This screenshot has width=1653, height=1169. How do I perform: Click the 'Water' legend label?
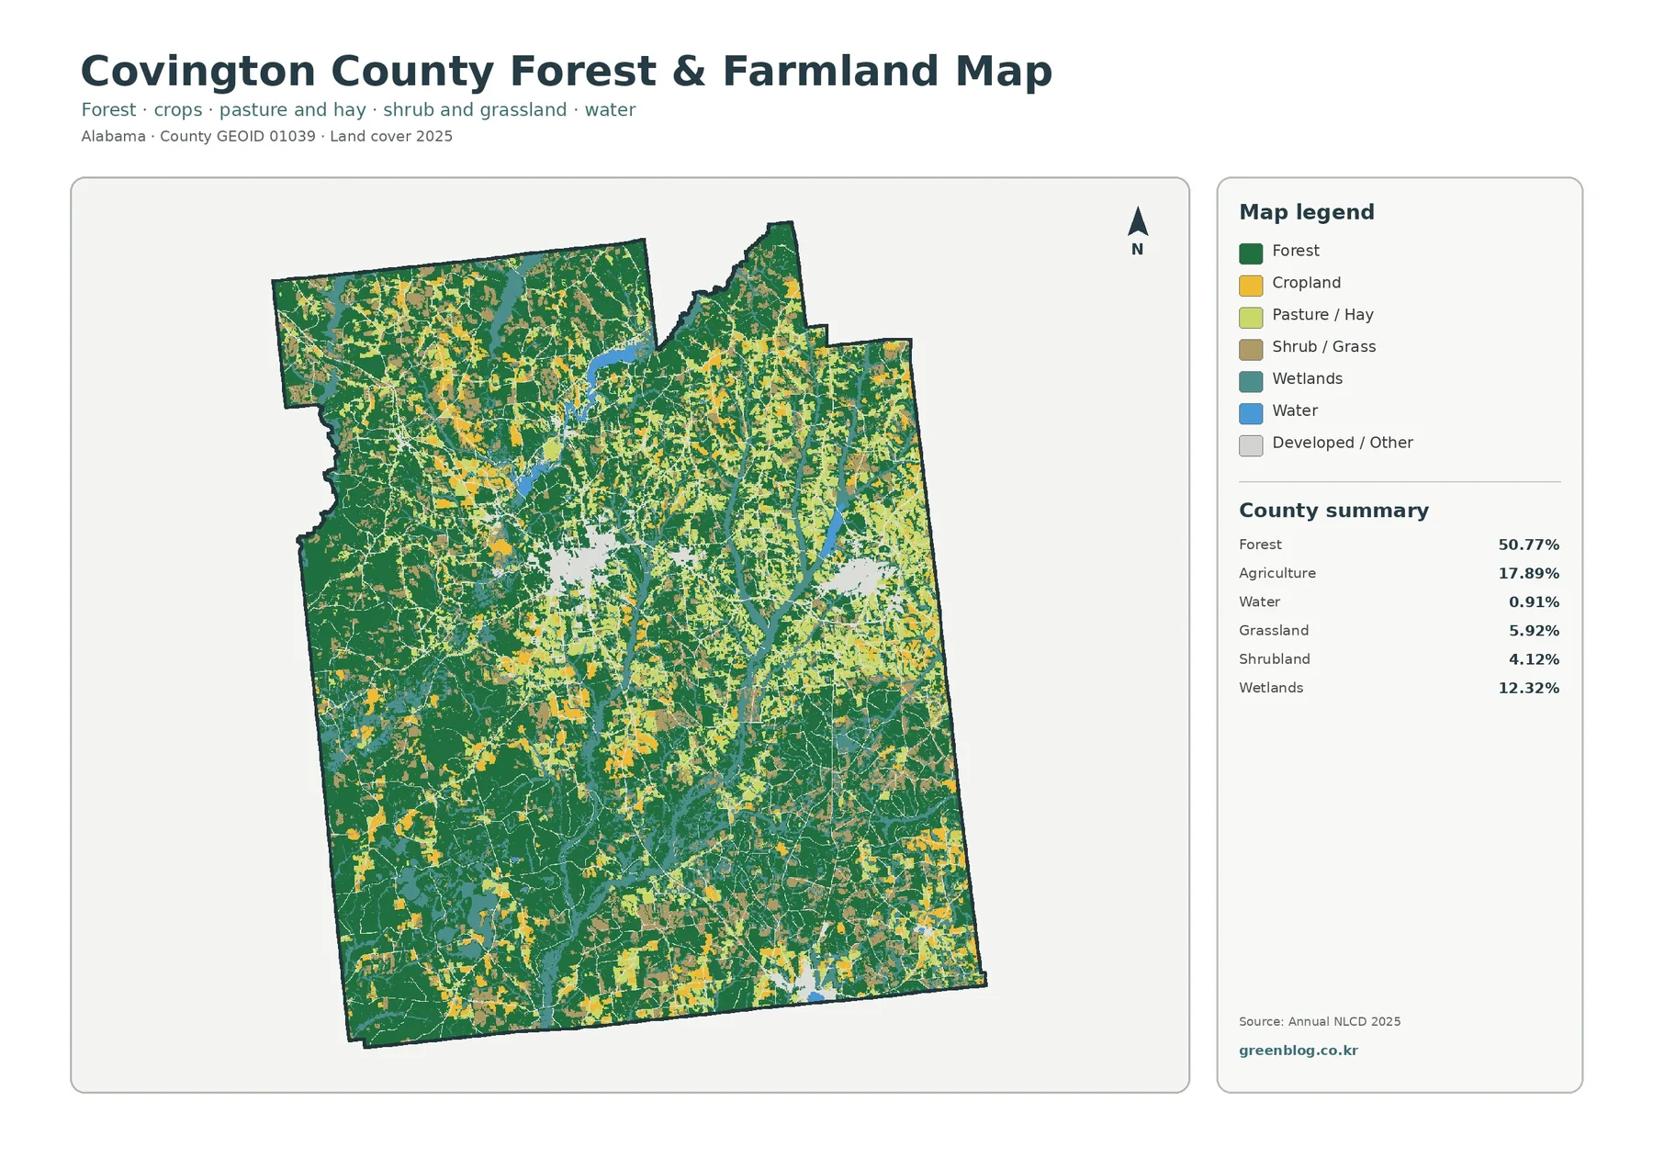(x=1295, y=411)
